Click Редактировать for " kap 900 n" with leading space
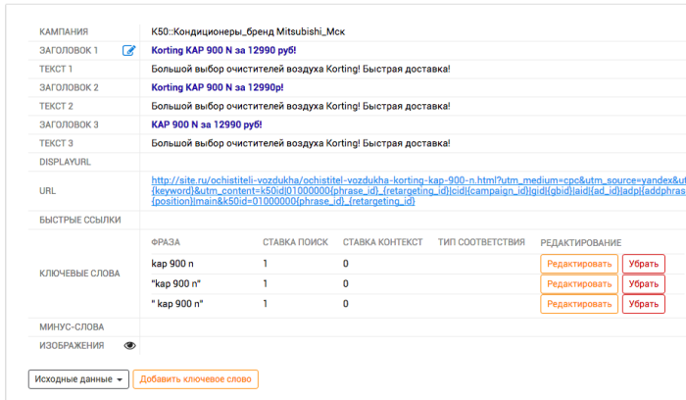 tap(579, 304)
